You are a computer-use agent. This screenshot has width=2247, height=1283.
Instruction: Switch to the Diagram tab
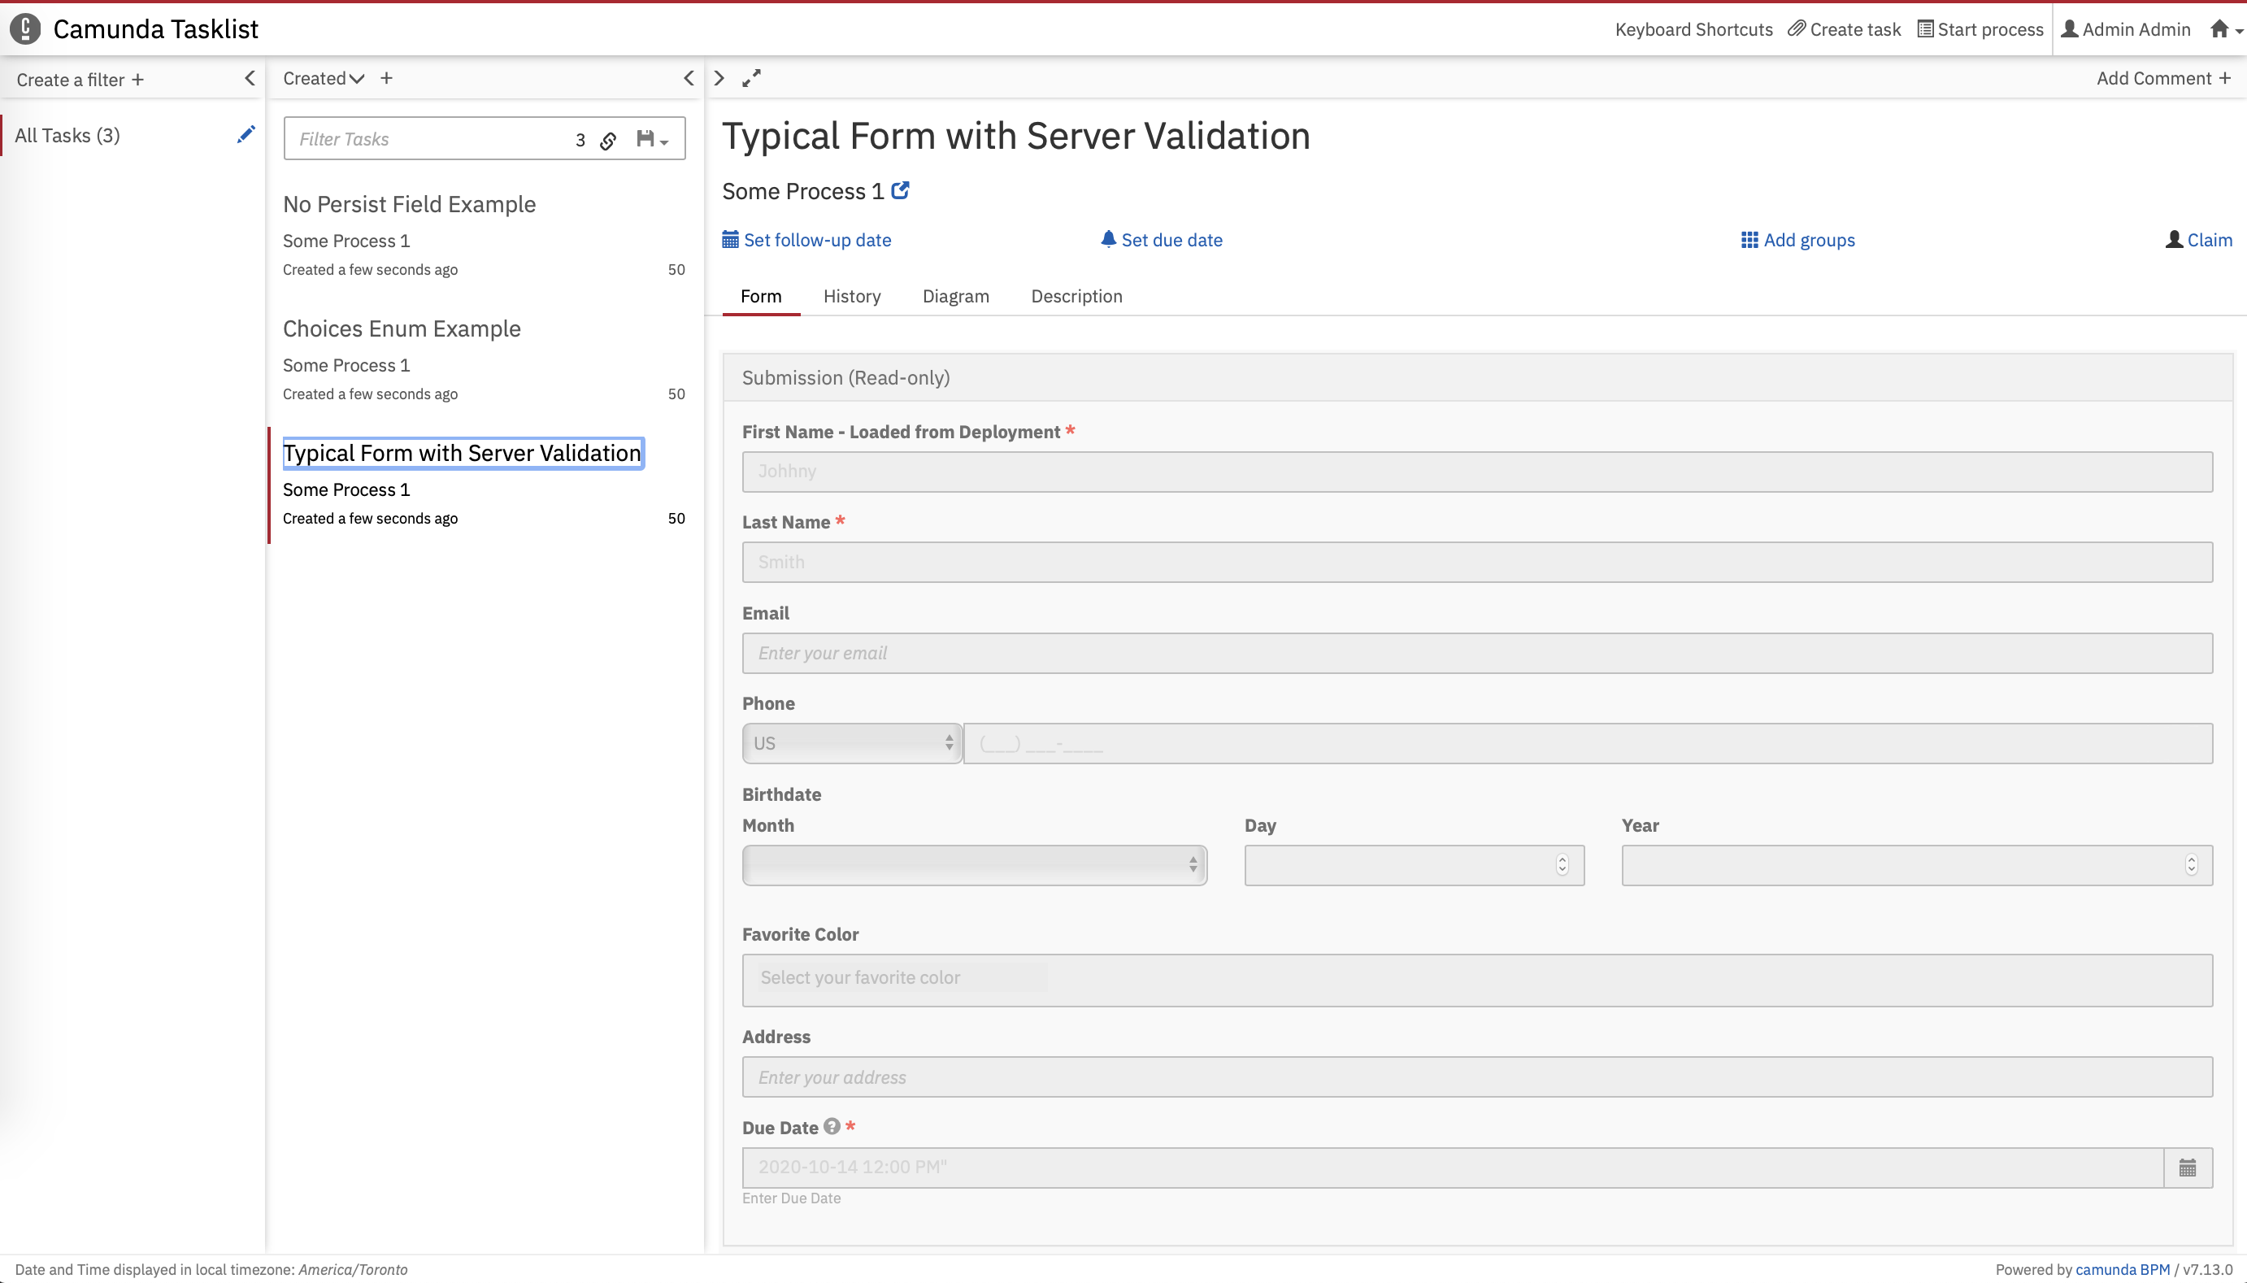click(x=956, y=296)
